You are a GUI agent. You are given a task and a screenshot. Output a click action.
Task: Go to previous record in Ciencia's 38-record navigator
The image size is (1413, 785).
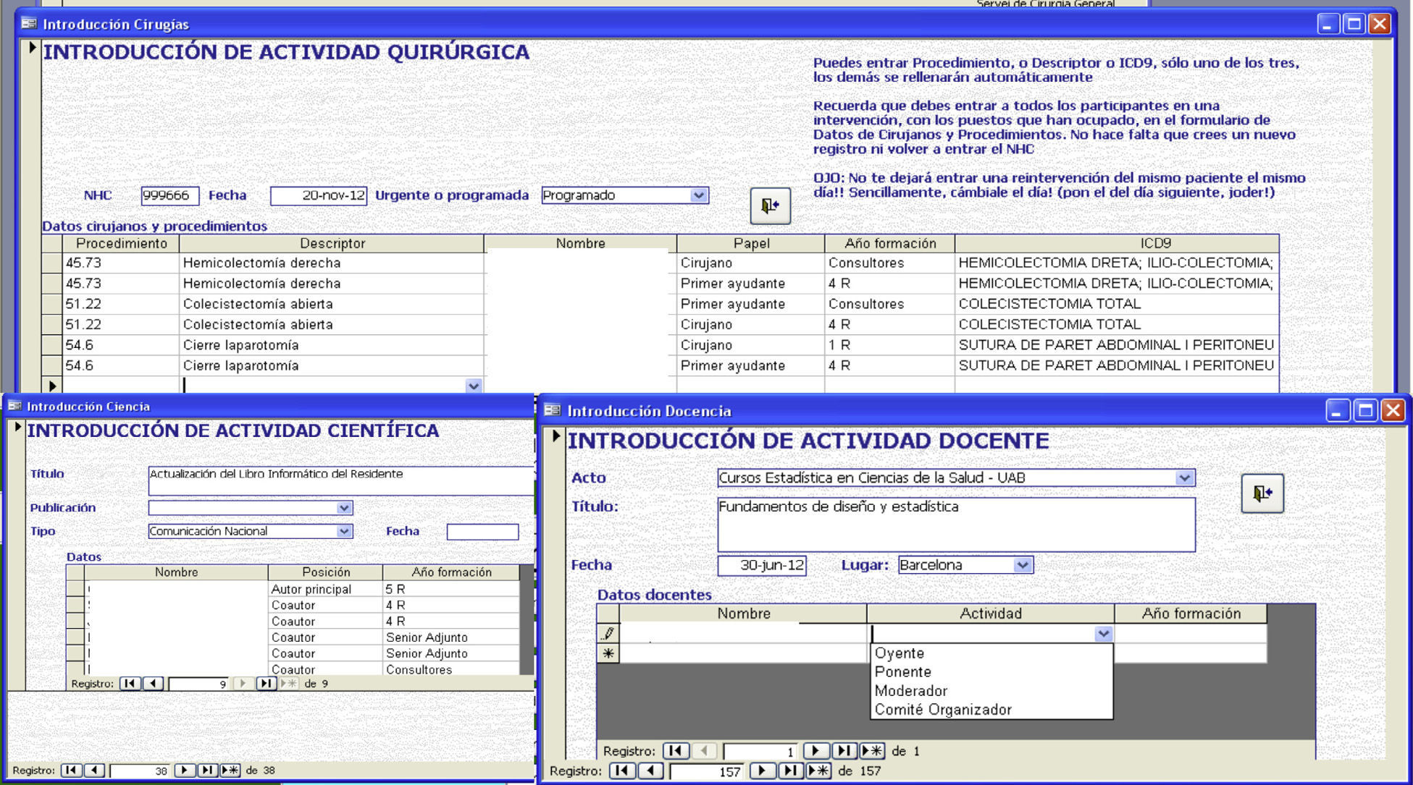(94, 770)
